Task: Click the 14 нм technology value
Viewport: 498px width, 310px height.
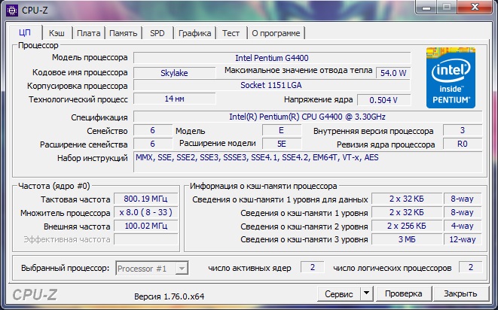Action: click(x=174, y=99)
